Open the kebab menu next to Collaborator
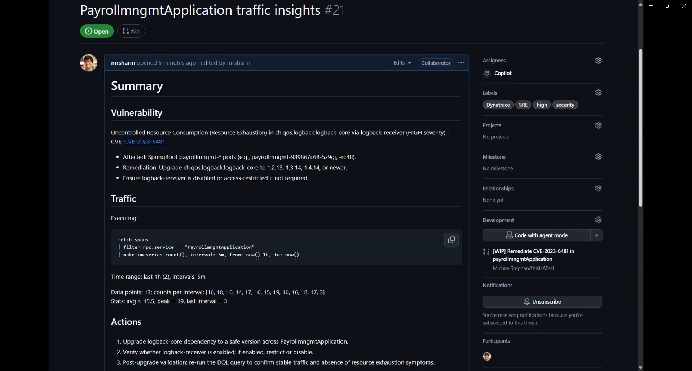Image resolution: width=692 pixels, height=371 pixels. pos(461,62)
